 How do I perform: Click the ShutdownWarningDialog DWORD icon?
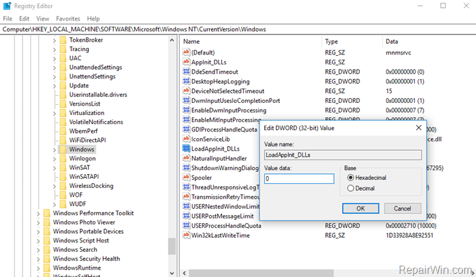(186, 167)
